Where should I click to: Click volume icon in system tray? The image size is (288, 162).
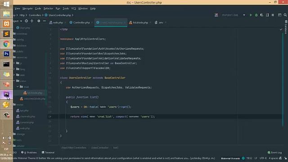pyautogui.click(x=4, y=138)
